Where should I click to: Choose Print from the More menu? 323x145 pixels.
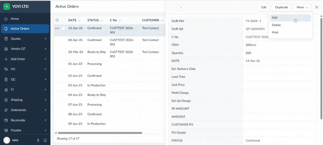point(290,32)
